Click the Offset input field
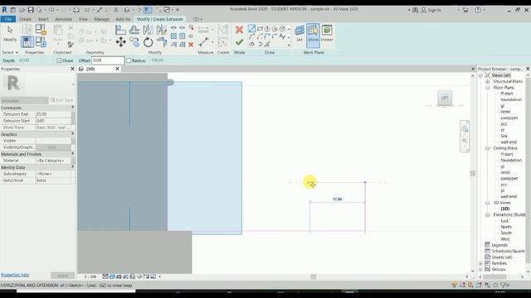531x298 pixels. click(x=108, y=60)
